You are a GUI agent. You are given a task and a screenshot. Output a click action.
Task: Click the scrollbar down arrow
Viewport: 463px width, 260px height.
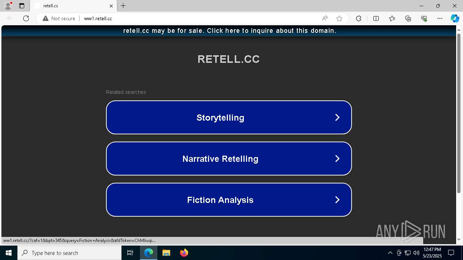coord(459,239)
